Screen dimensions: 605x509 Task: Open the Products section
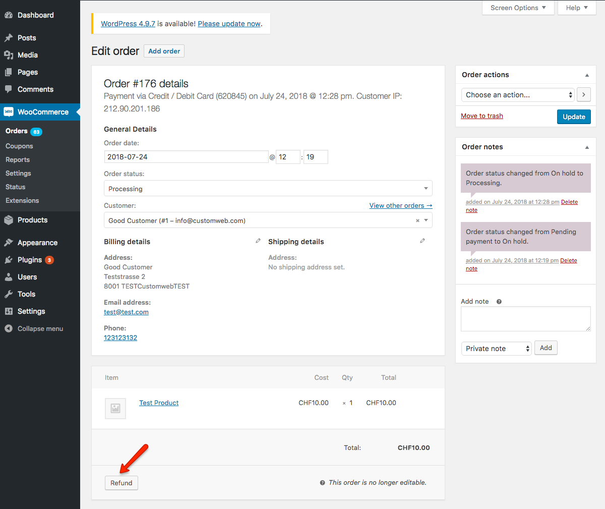point(34,220)
